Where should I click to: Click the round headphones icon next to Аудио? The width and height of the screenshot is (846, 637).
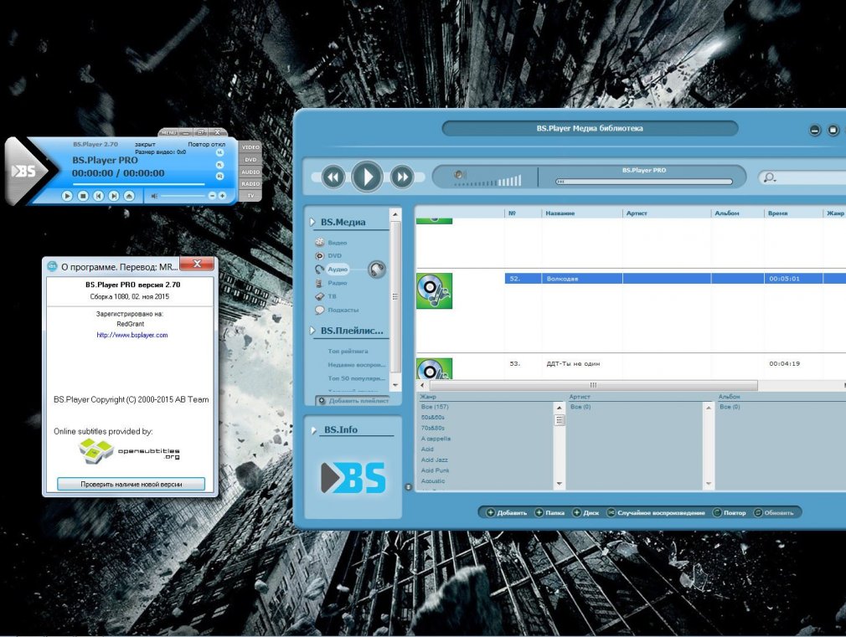tap(377, 269)
